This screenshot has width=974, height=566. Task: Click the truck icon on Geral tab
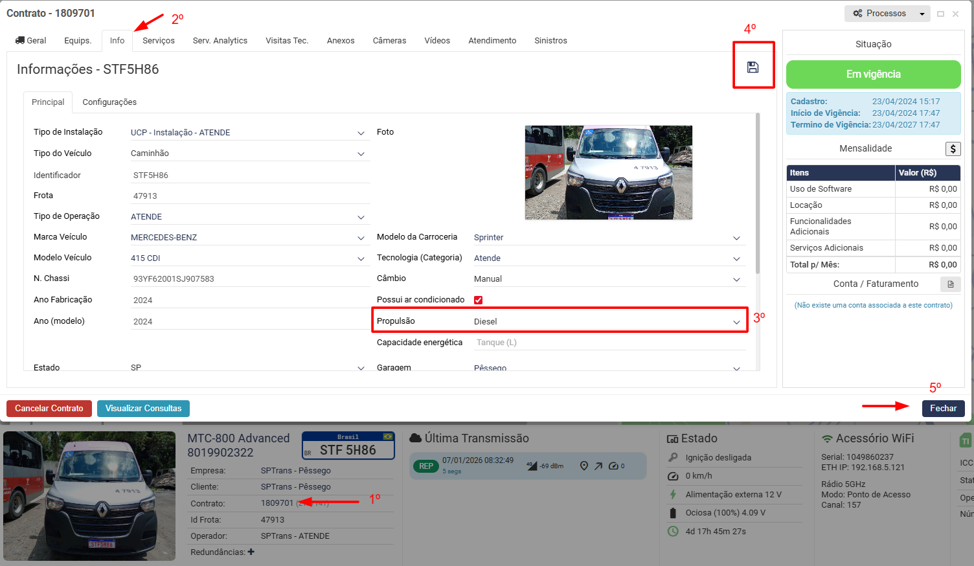[x=20, y=40]
